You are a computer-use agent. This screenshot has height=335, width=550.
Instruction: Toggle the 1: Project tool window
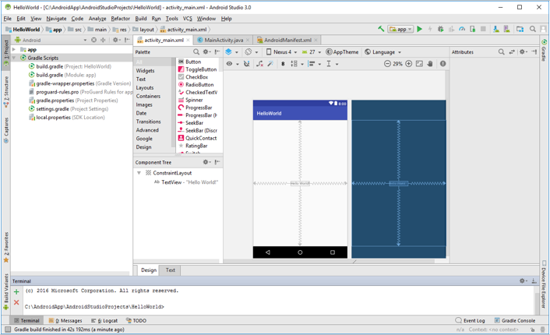[x=6, y=53]
